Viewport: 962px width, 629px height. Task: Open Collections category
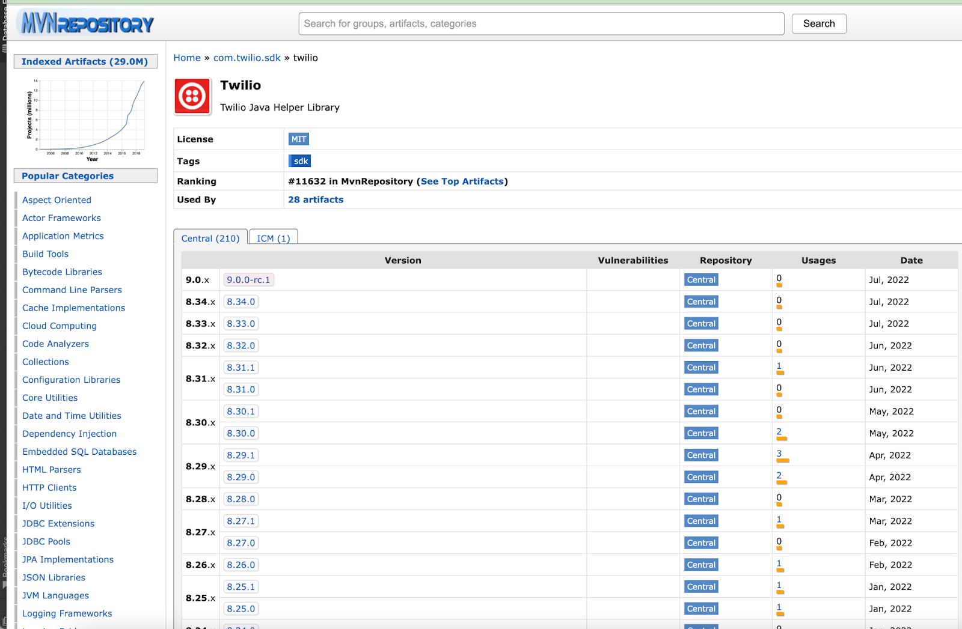[46, 362]
